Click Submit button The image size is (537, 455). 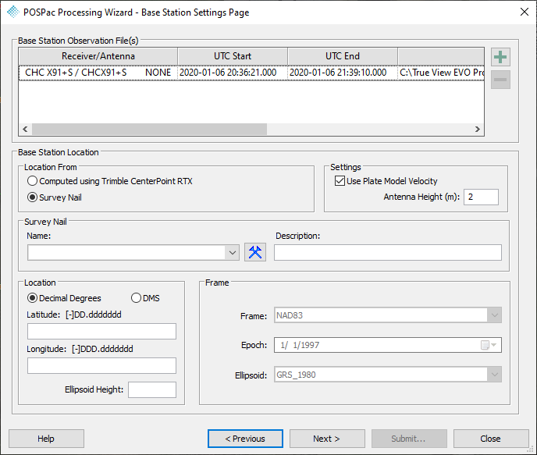point(409,439)
